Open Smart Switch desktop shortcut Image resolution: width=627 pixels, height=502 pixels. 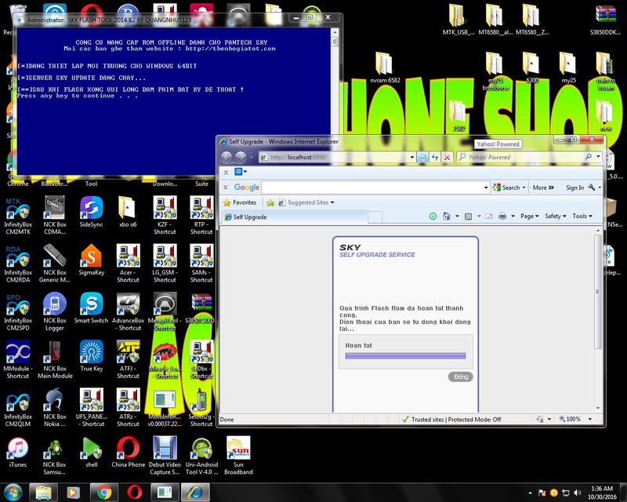coord(92,308)
